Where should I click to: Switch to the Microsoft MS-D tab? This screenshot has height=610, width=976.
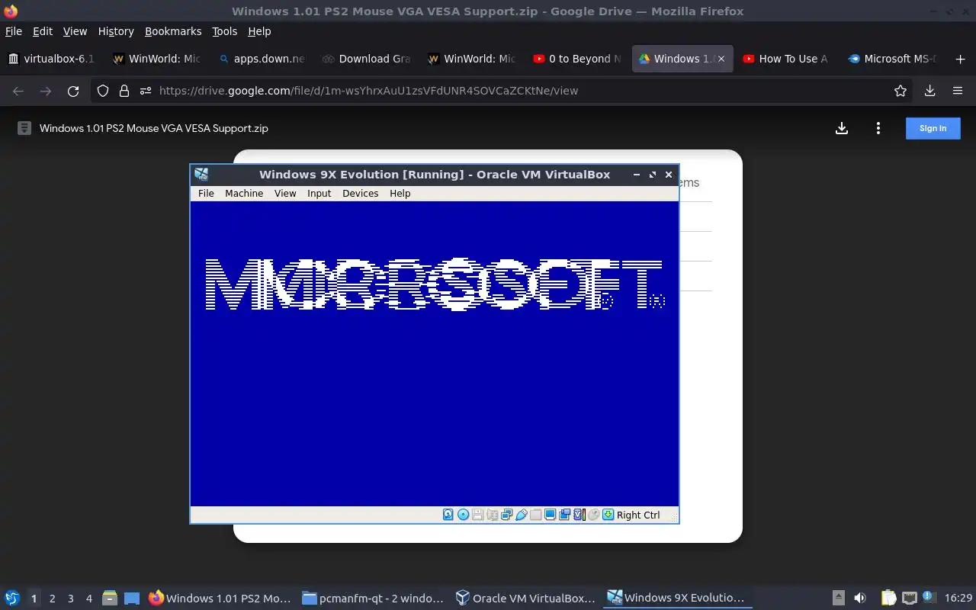point(892,59)
